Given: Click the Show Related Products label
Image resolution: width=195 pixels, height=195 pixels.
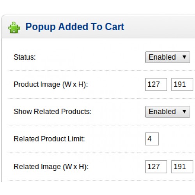Looking at the screenshot, I should coord(53,112).
